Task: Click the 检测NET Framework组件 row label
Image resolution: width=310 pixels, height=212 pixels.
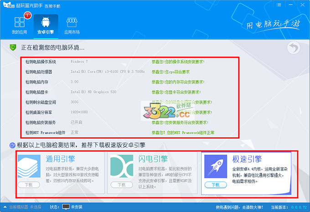Action: tap(45, 133)
